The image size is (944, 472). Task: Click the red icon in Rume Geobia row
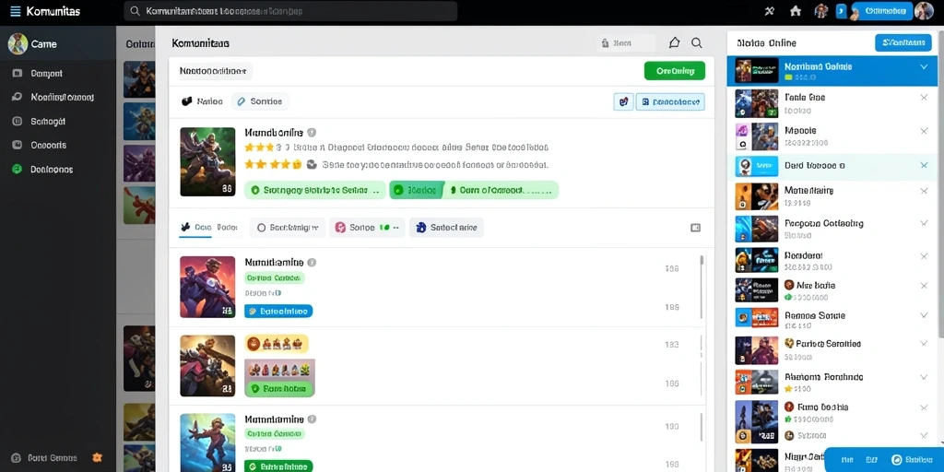(789, 407)
